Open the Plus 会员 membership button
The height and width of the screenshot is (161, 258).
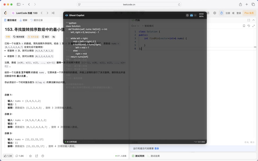(249, 13)
